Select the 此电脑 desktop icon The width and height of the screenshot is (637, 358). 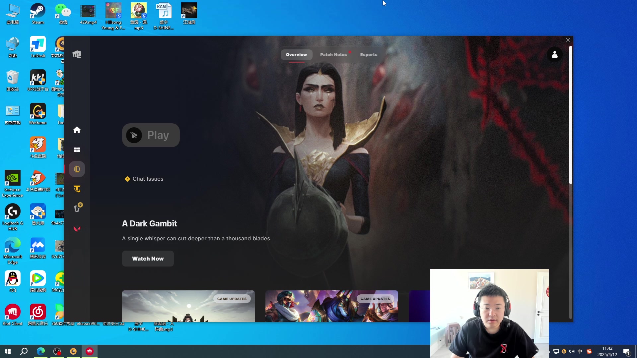[13, 14]
